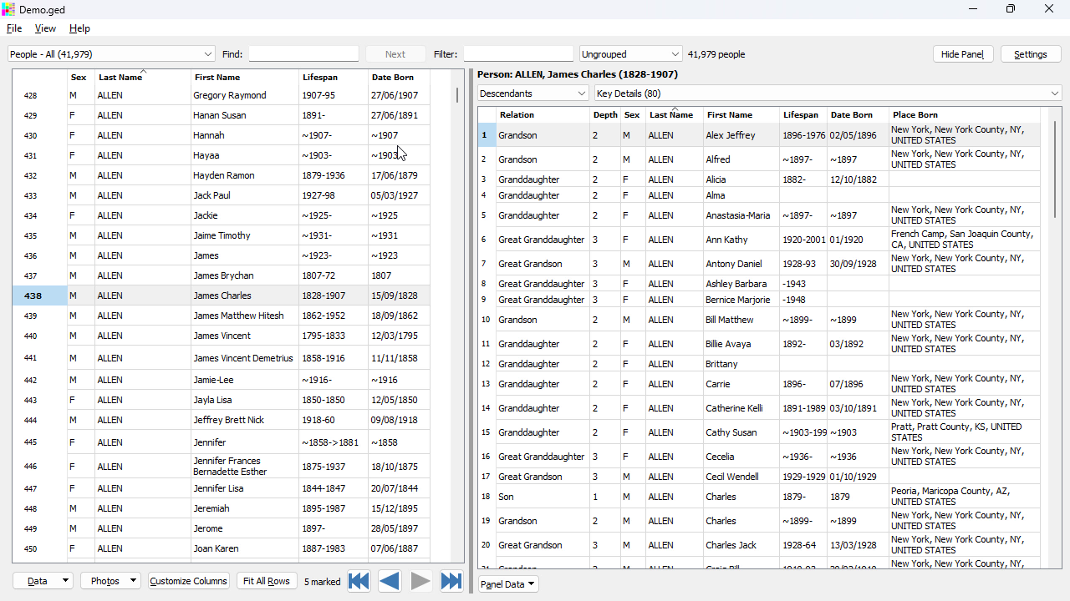The height and width of the screenshot is (601, 1070).
Task: Sort people list by Date Born header
Action: 399,78
